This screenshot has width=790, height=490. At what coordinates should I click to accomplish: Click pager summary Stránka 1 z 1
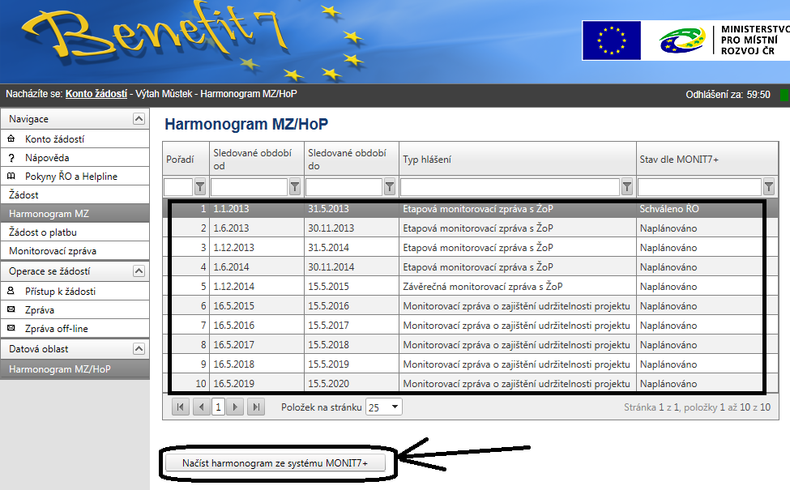(652, 407)
